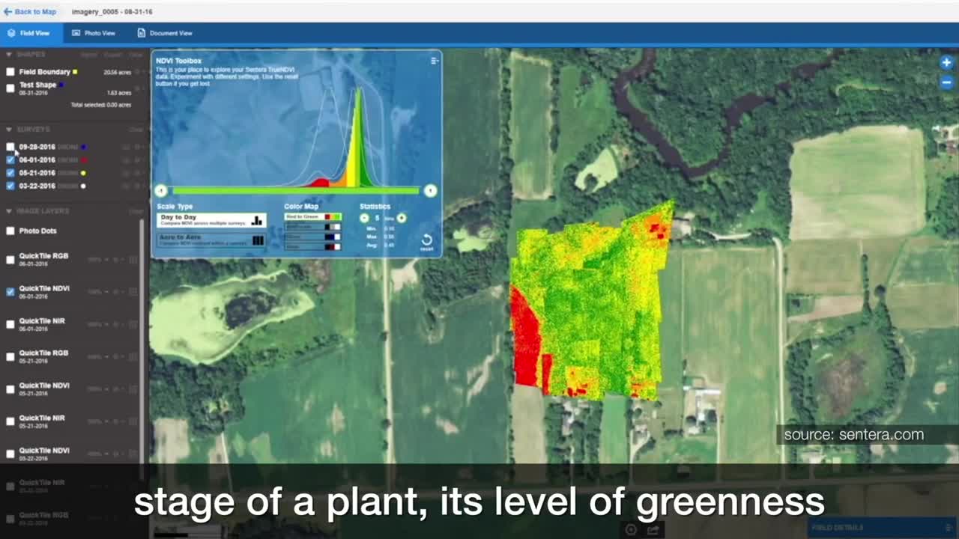Click the Field View tab icon
Screen dimensions: 959x539
click(x=12, y=34)
